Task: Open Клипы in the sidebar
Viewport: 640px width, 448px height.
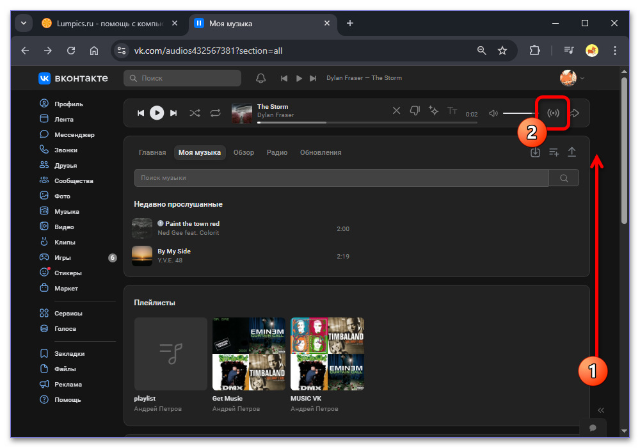Action: click(x=57, y=242)
